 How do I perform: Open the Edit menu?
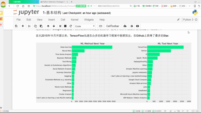coord(29,20)
